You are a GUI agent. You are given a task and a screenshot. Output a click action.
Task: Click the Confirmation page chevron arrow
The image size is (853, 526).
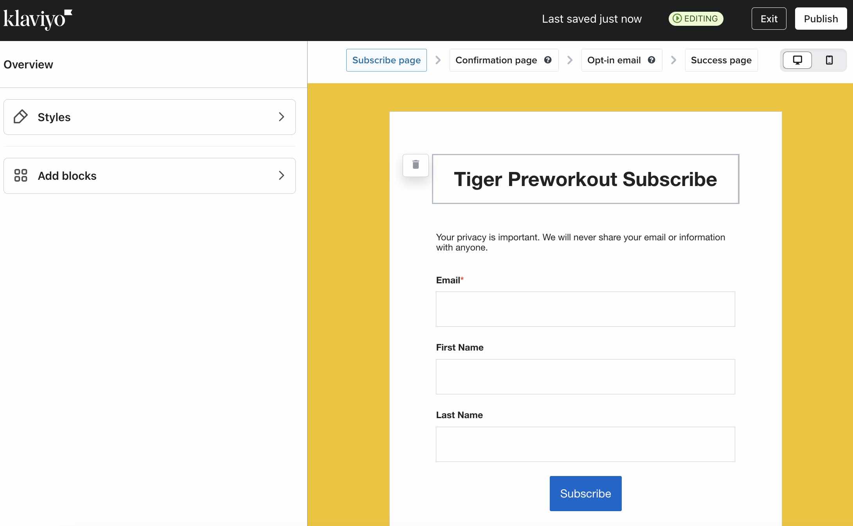pos(570,60)
